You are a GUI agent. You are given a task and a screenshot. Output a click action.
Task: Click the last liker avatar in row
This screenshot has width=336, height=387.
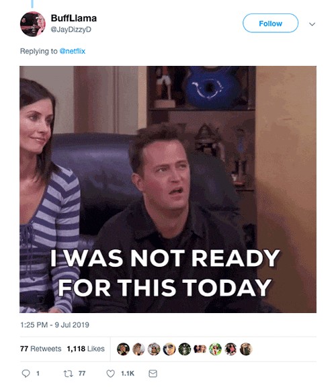246,349
